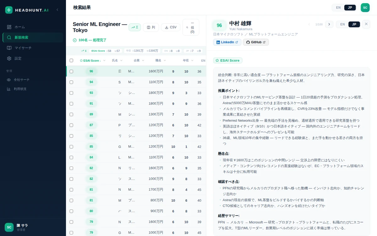The width and height of the screenshot is (377, 236).
Task: Switch to JP language in the top bar
Action: point(350,7)
